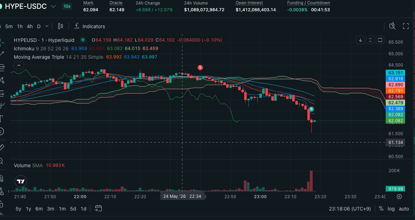Select the Volume SMA legend
The width and height of the screenshot is (415, 220).
[x=28, y=165]
